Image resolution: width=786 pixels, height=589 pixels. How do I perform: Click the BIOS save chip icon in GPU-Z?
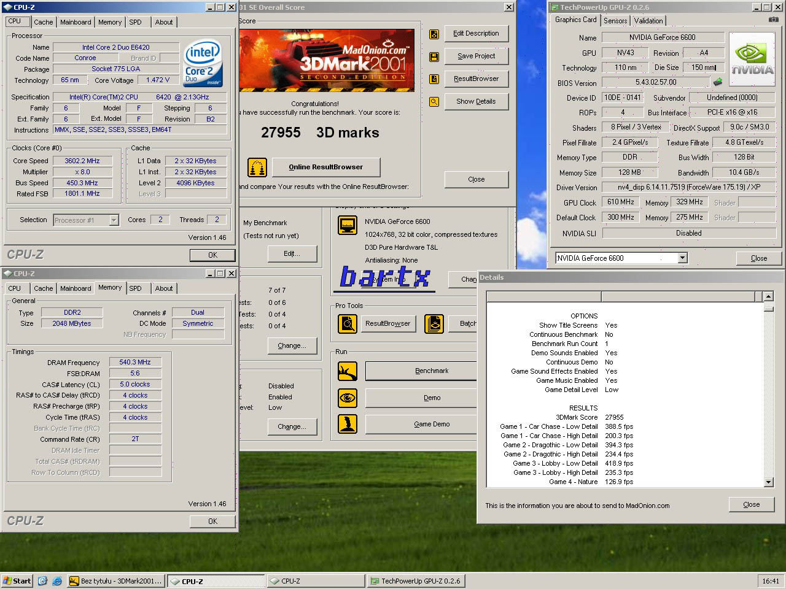(x=717, y=82)
